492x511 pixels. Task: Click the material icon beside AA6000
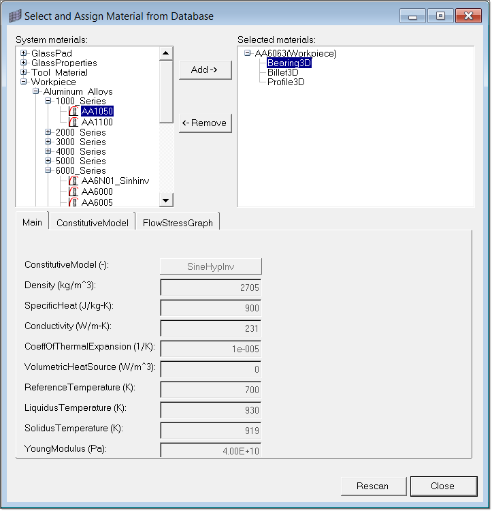(73, 192)
